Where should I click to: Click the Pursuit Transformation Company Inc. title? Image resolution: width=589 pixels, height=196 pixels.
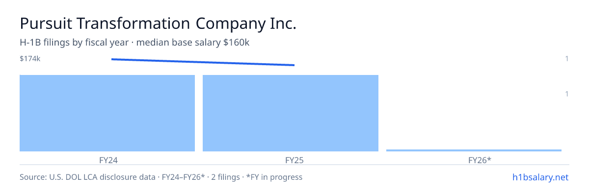pos(158,23)
